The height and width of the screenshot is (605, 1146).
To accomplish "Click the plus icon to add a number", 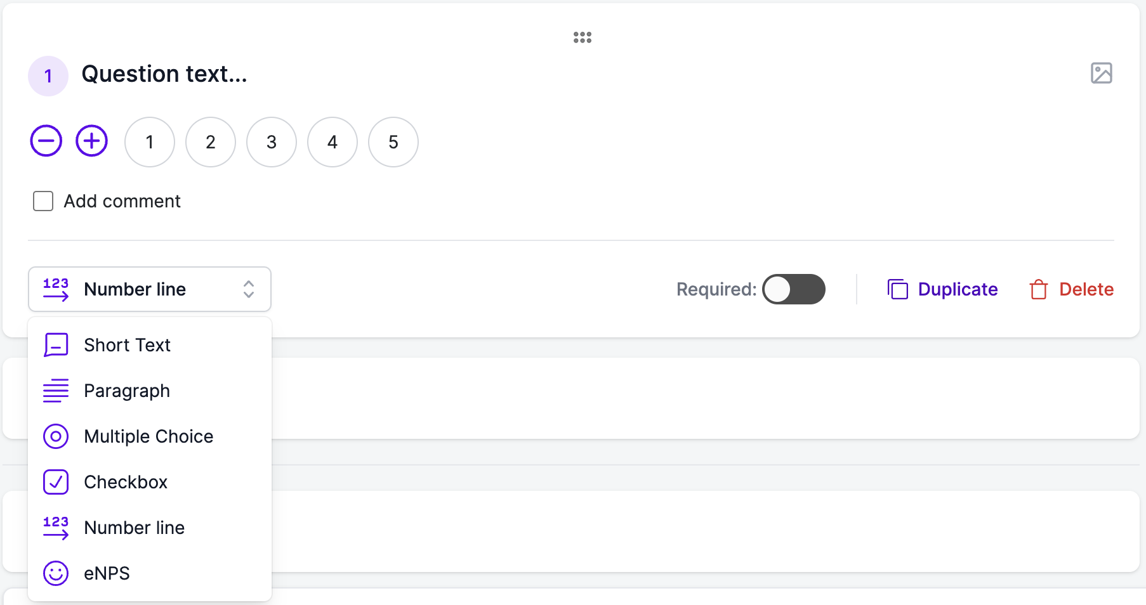I will (x=92, y=141).
